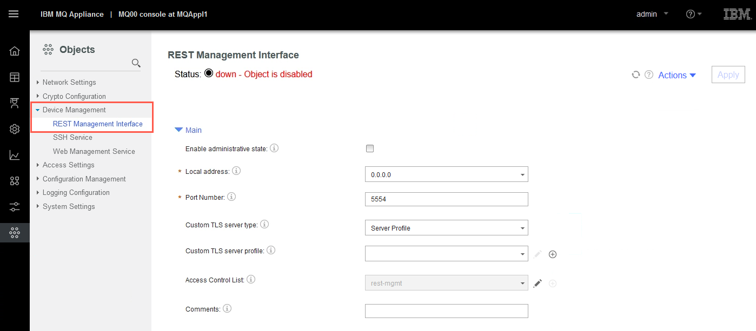Open Custom TLS server type dropdown
Image resolution: width=756 pixels, height=331 pixels.
(447, 228)
